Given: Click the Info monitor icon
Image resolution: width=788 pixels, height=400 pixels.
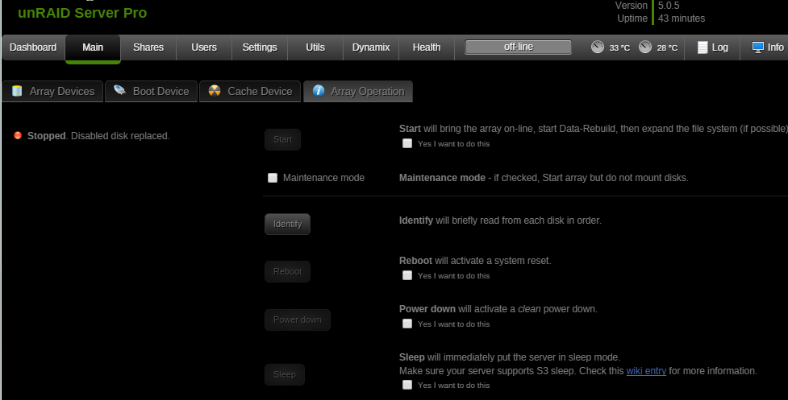Looking at the screenshot, I should (x=757, y=47).
